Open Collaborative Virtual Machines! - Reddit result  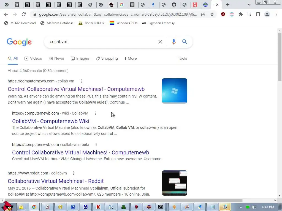56,181
